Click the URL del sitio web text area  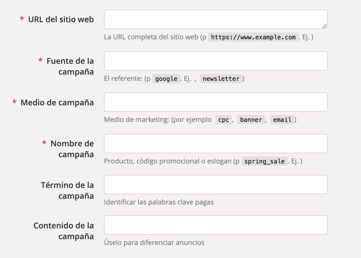pos(216,19)
